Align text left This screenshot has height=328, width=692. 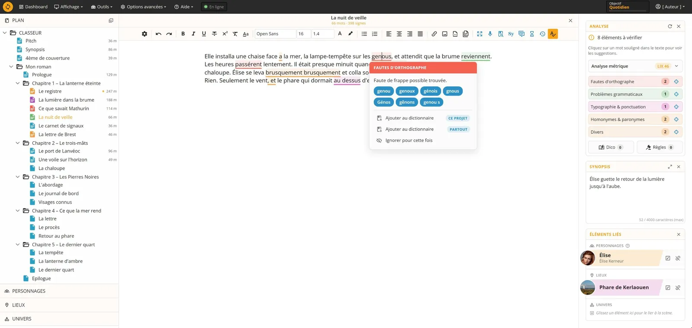pos(389,34)
